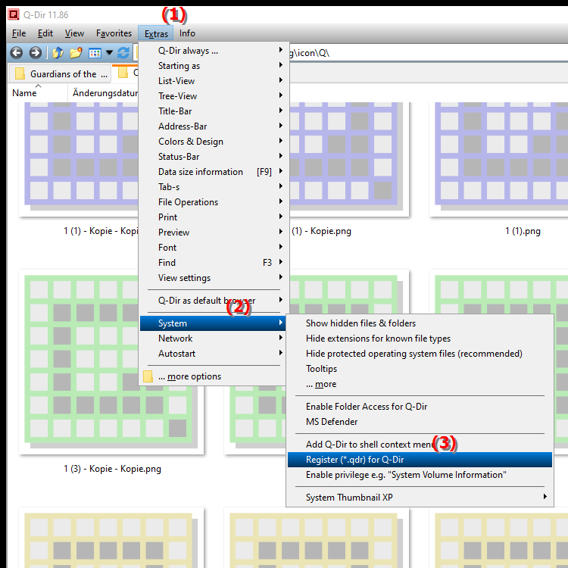Click the Forward navigation arrow
Screen dimensions: 568x568
pyautogui.click(x=35, y=53)
